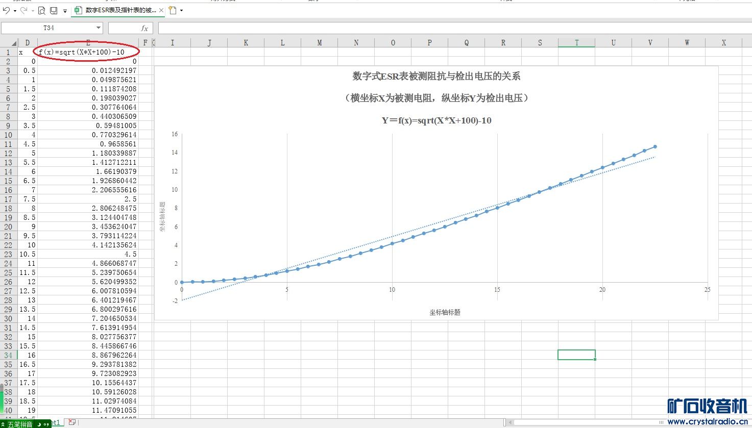Select the chart title 数字式ESR表被测阻抗与检出电压的关系
Image resolution: width=752 pixels, height=428 pixels.
tap(436, 77)
